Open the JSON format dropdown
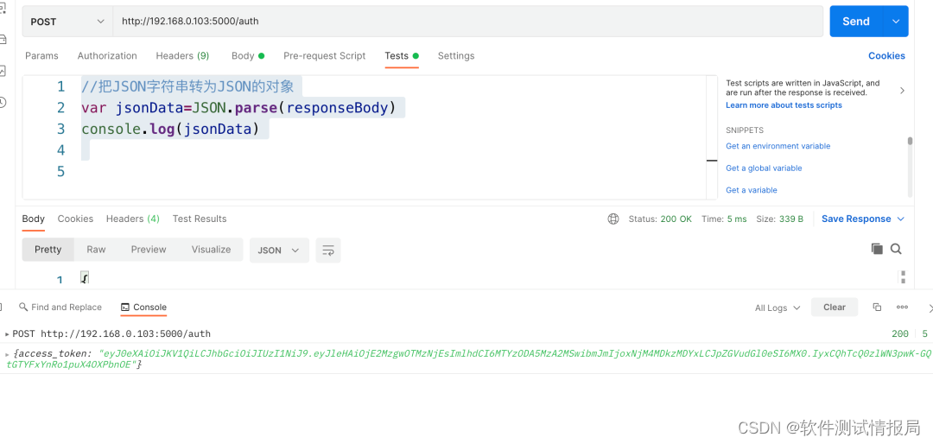Viewport: 933px width, 444px height. [278, 251]
